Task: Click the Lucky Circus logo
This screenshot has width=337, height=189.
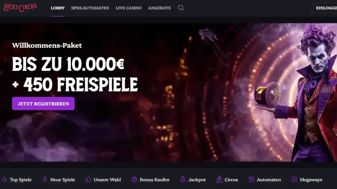Action: [x=20, y=8]
